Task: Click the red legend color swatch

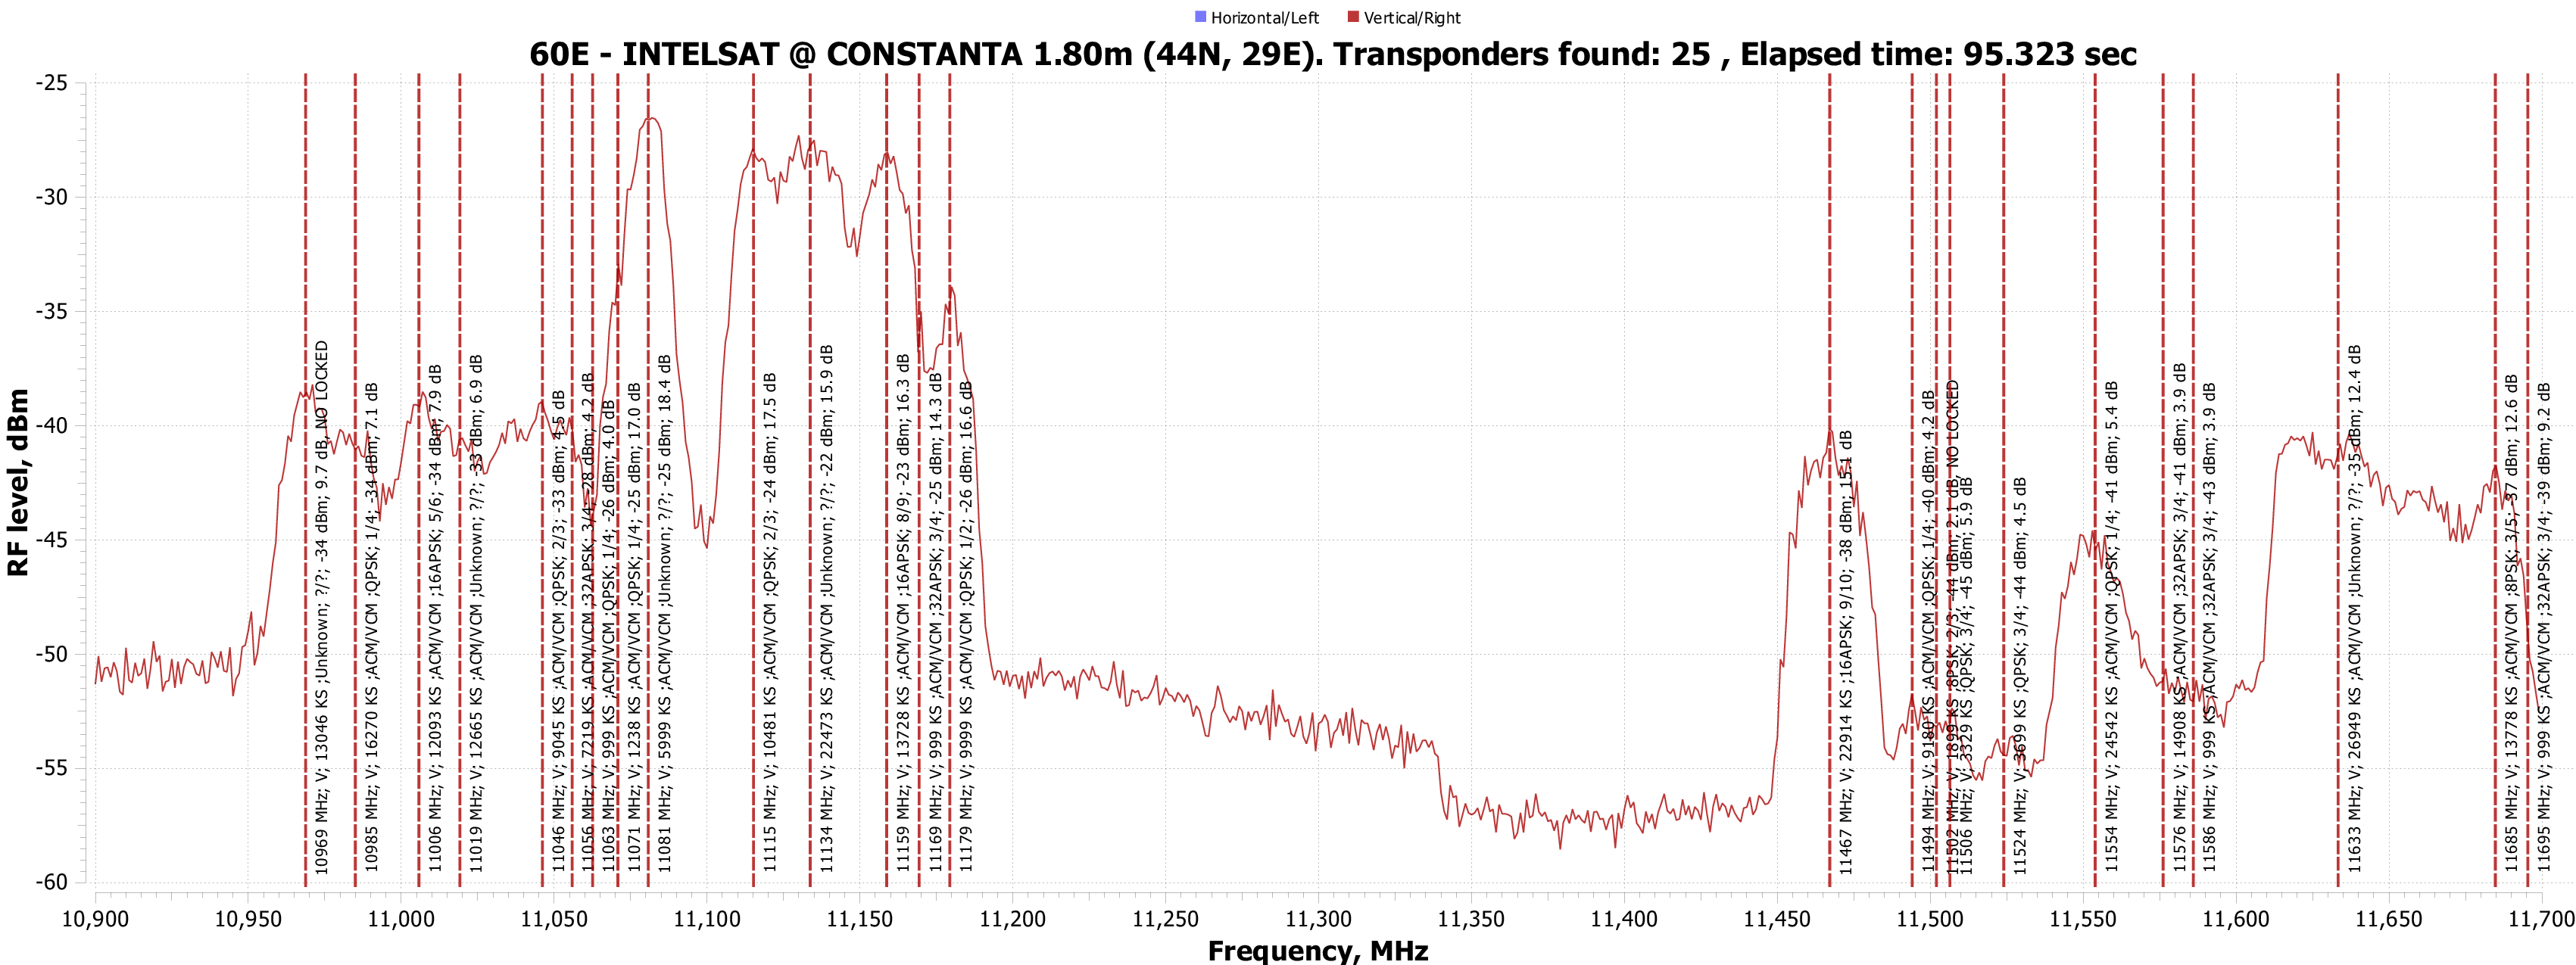Action: [1353, 17]
